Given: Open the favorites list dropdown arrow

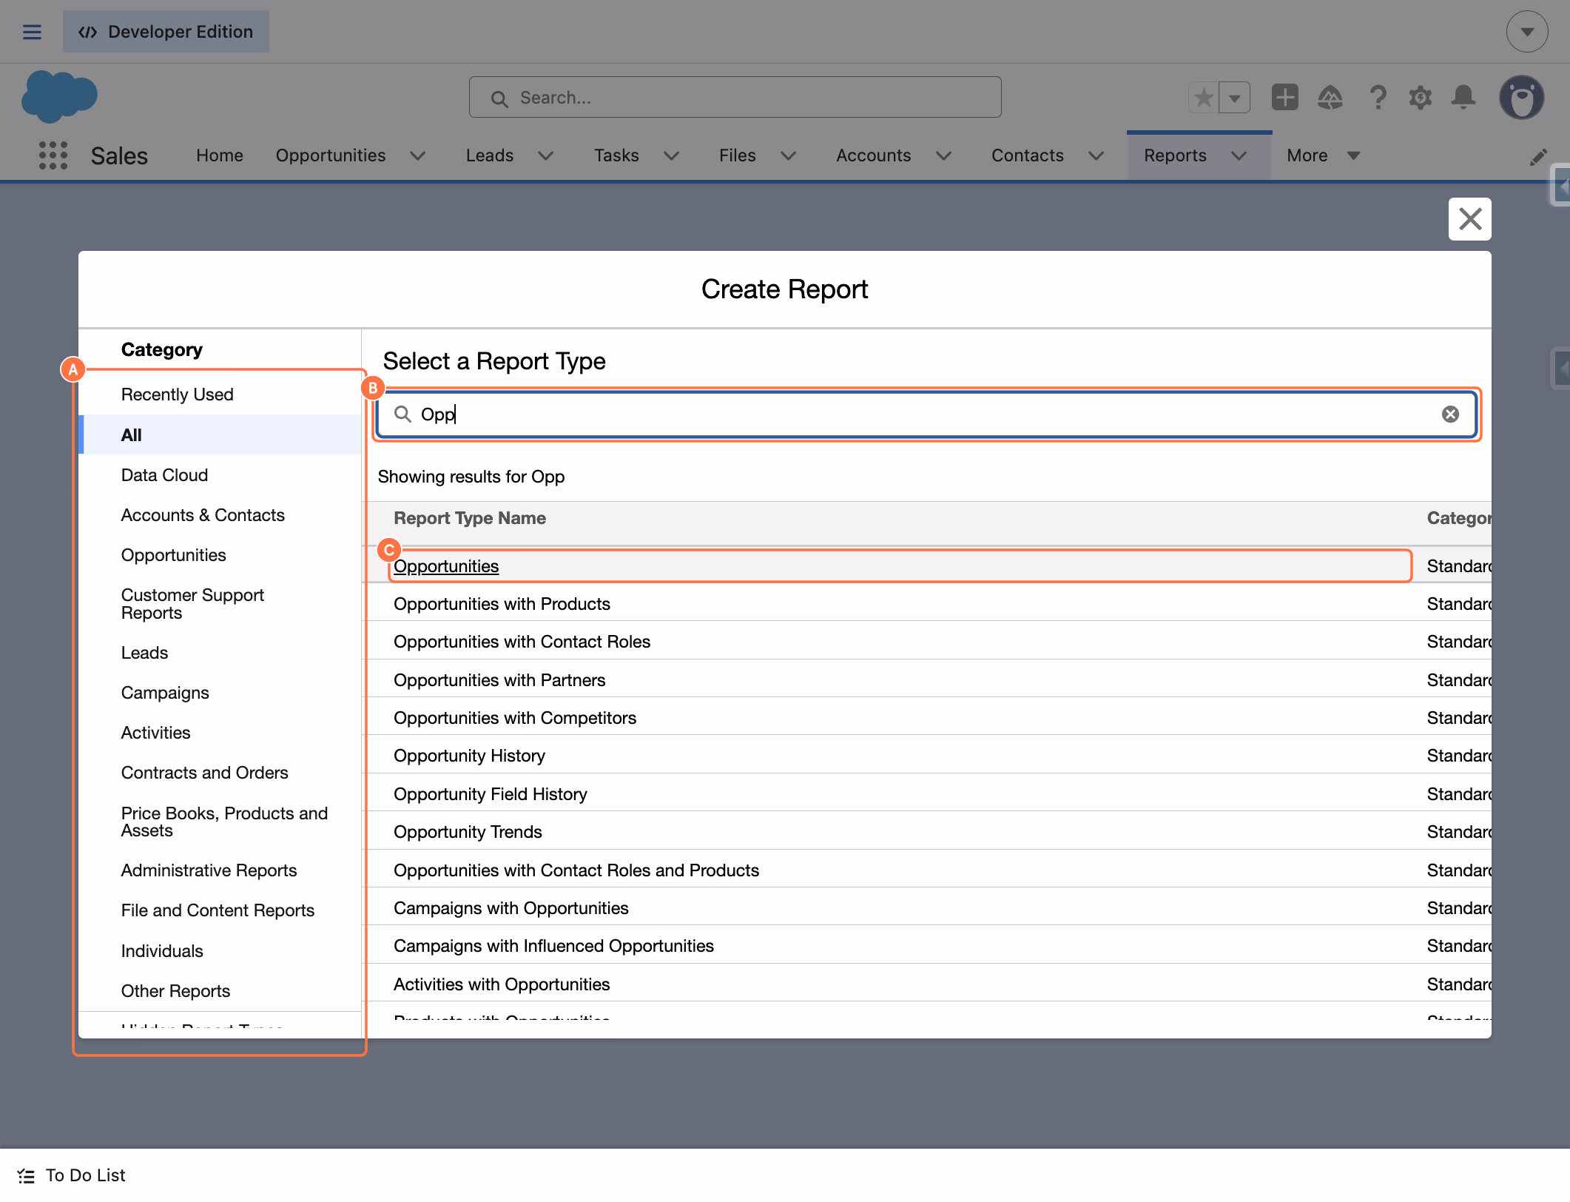Looking at the screenshot, I should point(1235,97).
